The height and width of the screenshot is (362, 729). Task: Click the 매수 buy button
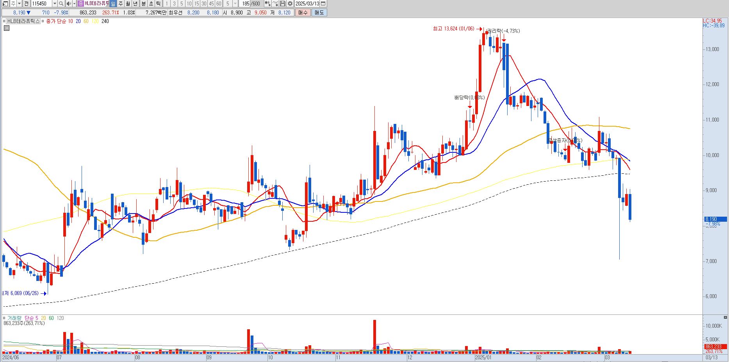[x=303, y=12]
